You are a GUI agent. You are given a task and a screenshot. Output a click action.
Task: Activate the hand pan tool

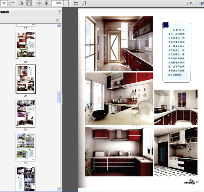pyautogui.click(x=29, y=3)
